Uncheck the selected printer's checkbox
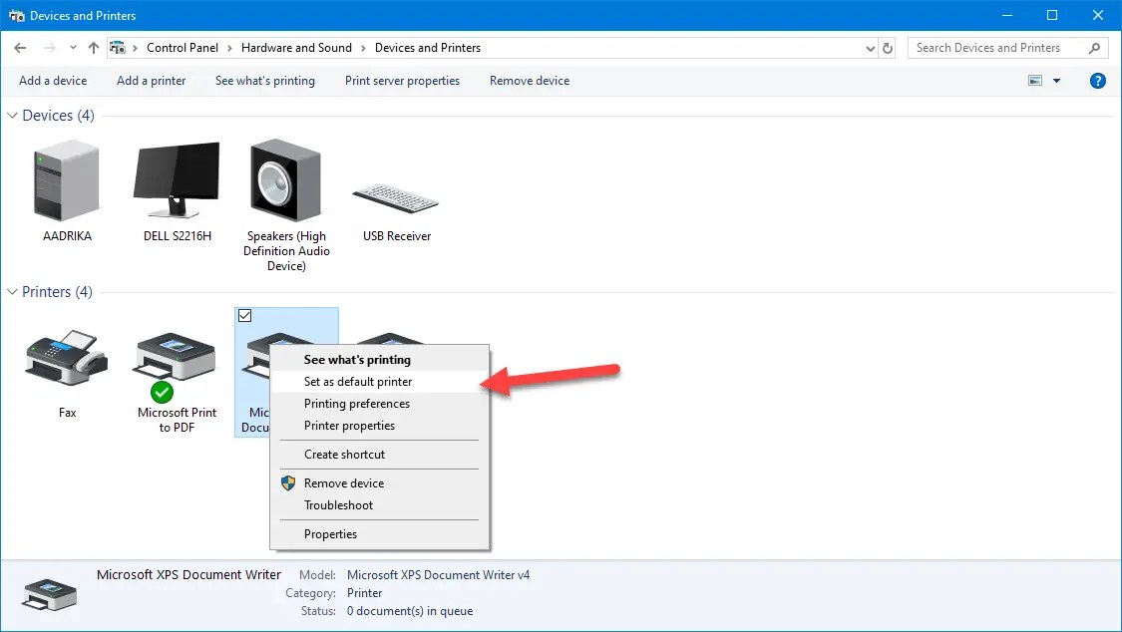 pos(244,315)
